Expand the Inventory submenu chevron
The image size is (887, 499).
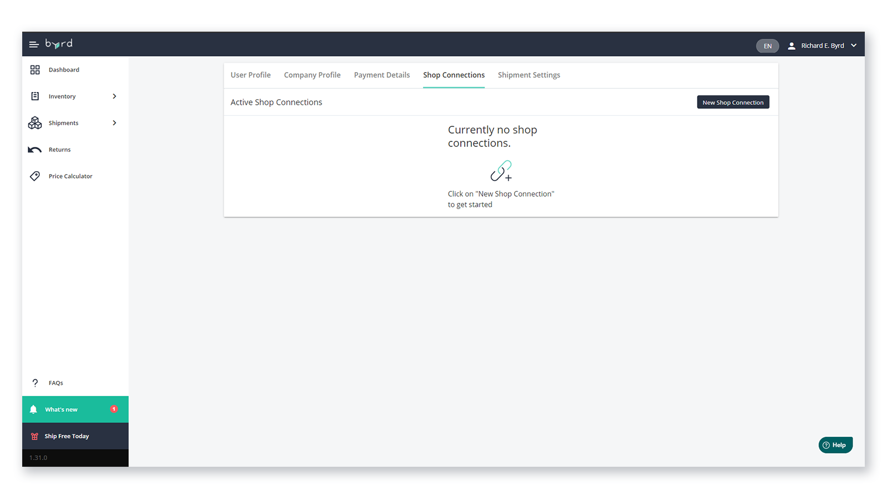point(114,96)
